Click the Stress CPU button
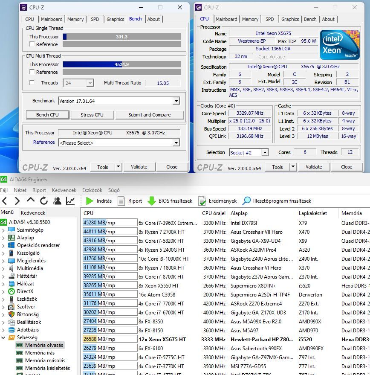 pos(92,115)
